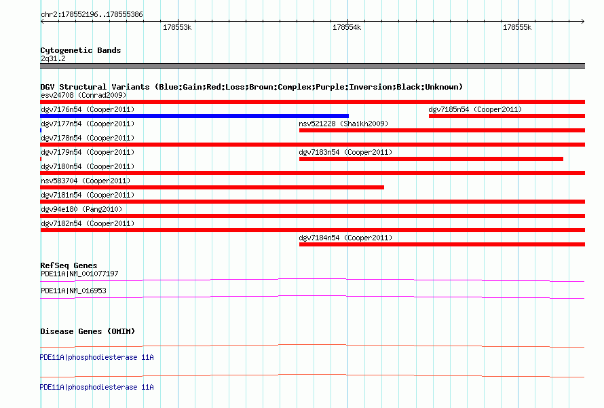The width and height of the screenshot is (604, 408).
Task: Select the red dgv7184n54 loss bar
Action: (442, 244)
